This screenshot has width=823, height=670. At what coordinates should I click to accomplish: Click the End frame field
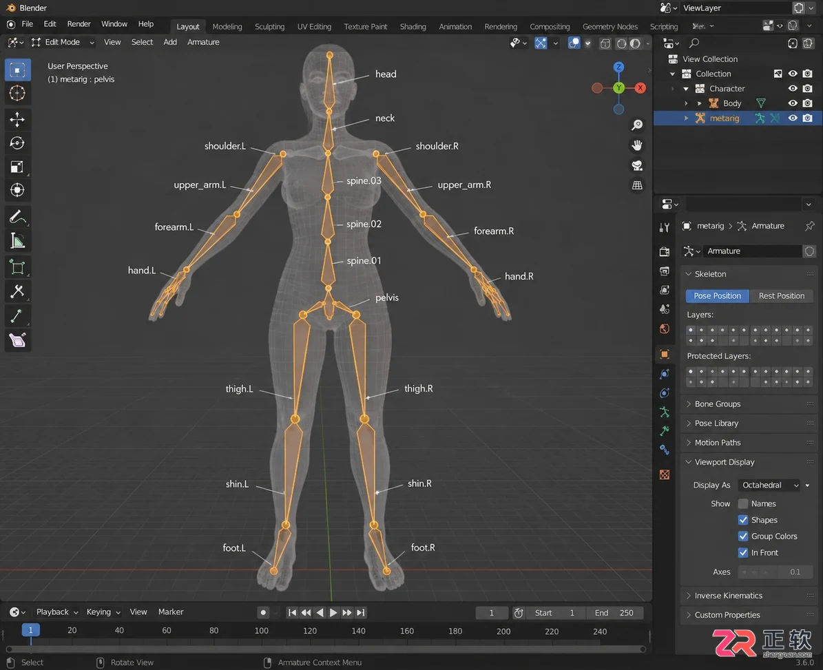(614, 613)
